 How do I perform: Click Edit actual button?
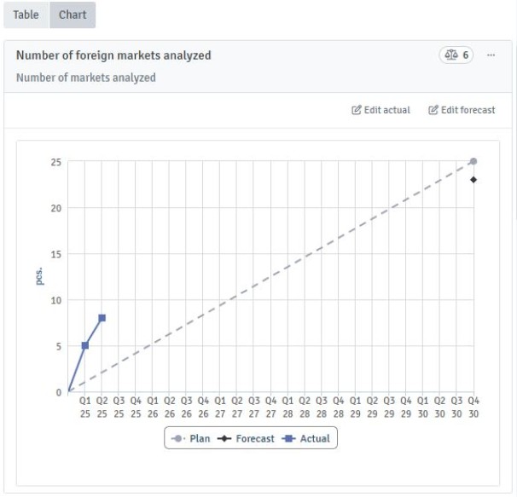(380, 110)
